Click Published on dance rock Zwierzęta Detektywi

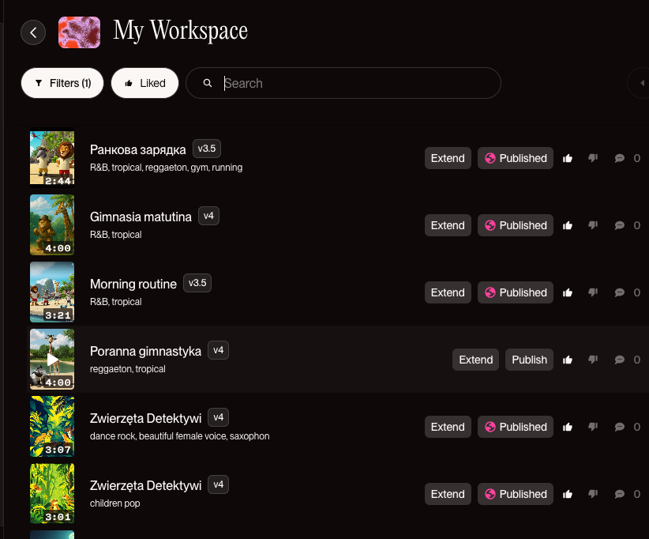point(516,427)
